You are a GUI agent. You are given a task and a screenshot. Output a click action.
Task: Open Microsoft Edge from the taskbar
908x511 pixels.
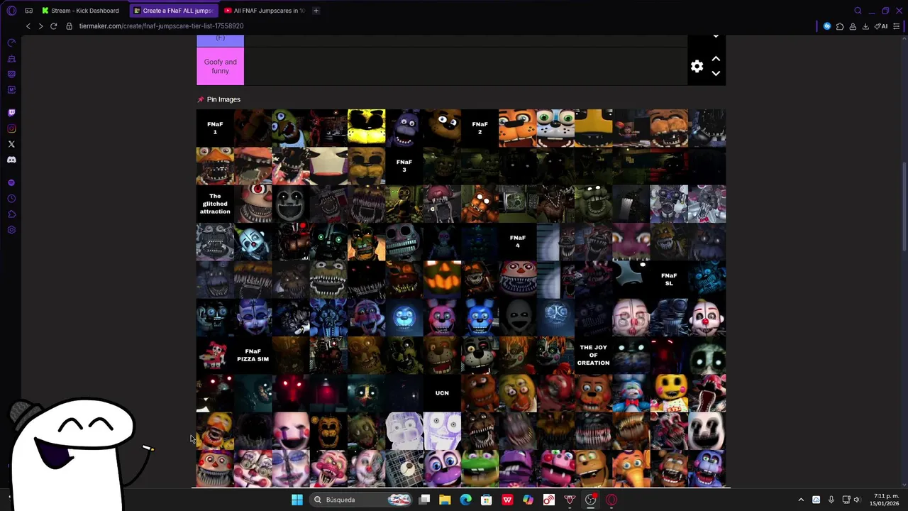[x=465, y=500]
